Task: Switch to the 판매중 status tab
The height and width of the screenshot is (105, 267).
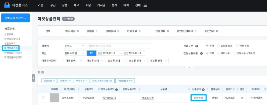Action: [x=92, y=31]
